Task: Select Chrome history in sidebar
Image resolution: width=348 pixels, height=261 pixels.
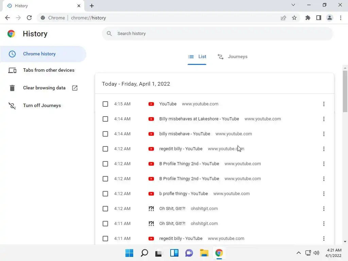Action: [43, 54]
